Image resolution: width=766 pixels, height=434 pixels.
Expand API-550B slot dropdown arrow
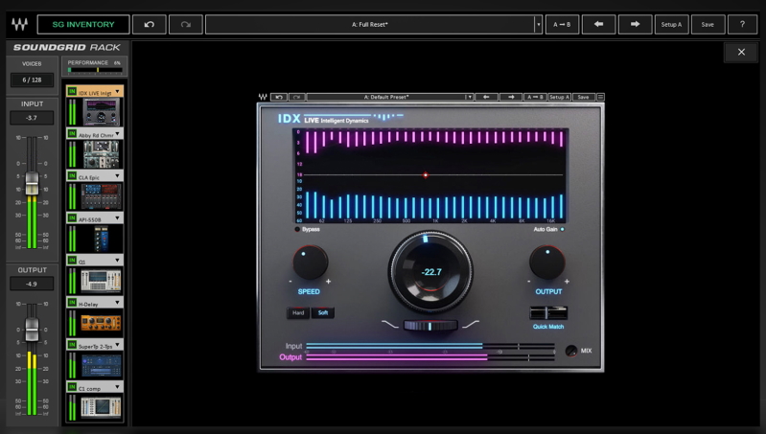coord(117,217)
